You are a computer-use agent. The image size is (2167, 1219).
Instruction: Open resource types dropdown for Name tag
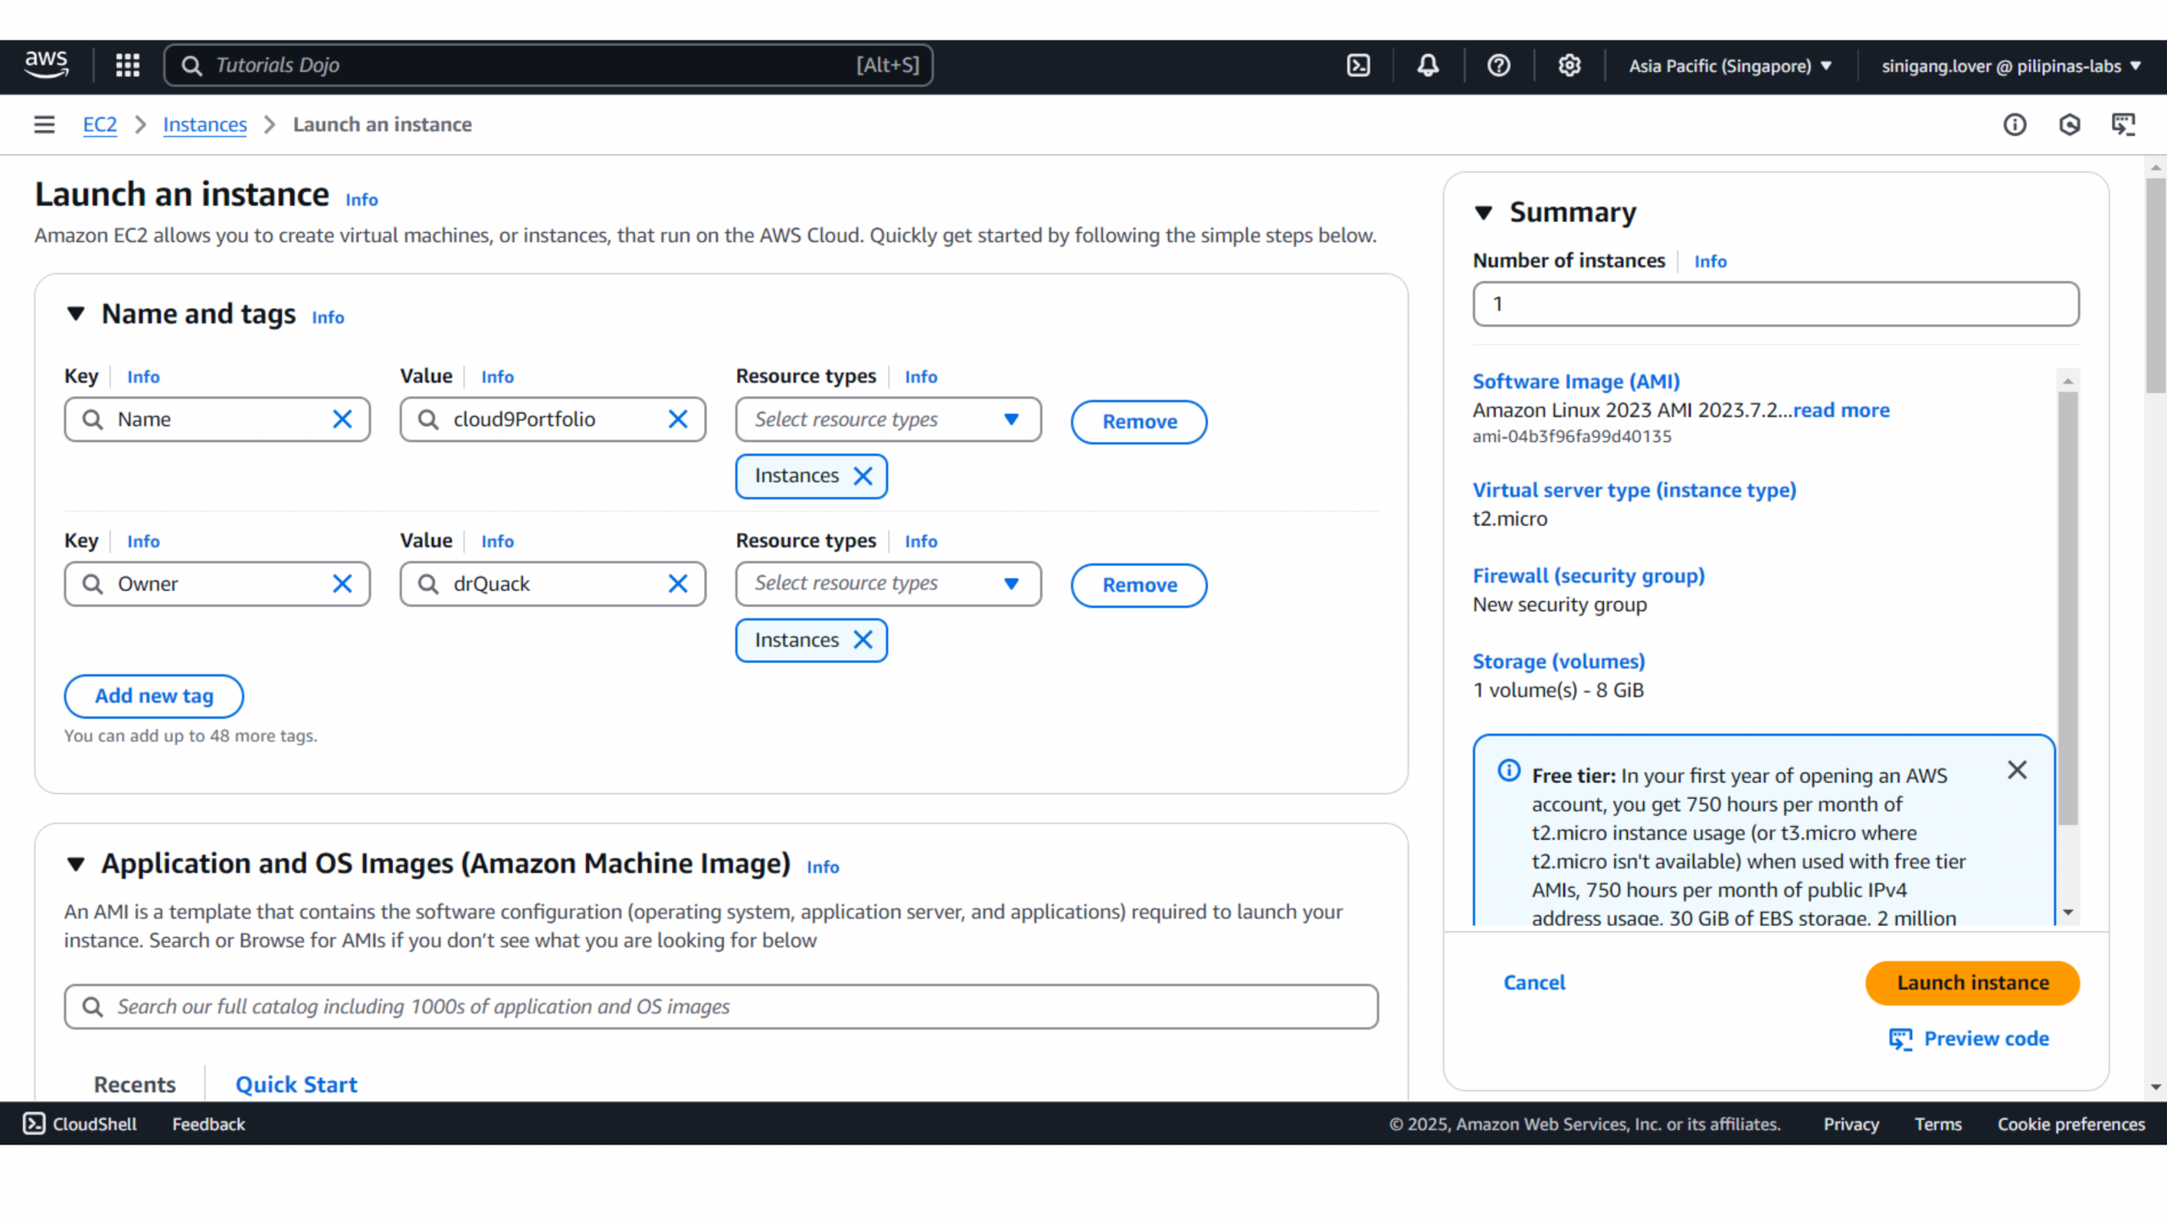tap(887, 419)
